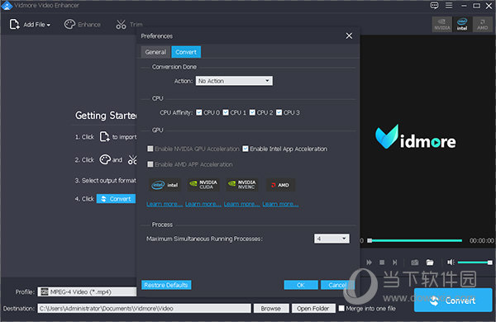The height and width of the screenshot is (322, 496).
Task: Toggle the CPU 2 affinity checkbox
Action: point(252,112)
